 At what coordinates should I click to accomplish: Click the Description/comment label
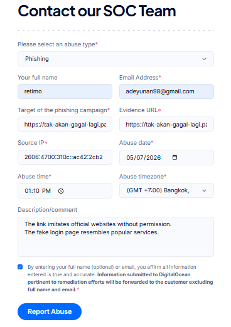tap(48, 210)
